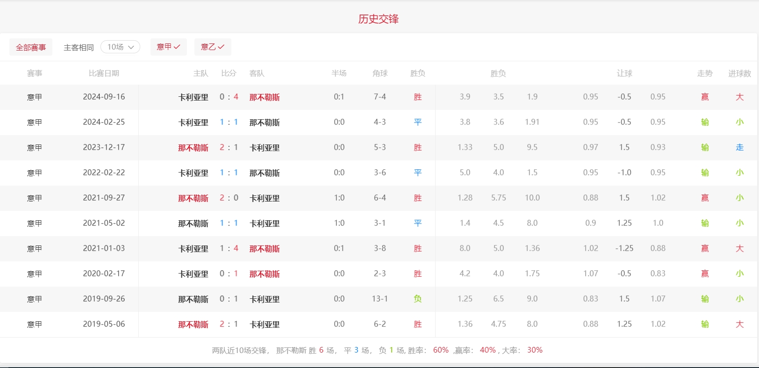
Task: Click 卡利亚里 in the 2024-02-25 match row
Action: pyautogui.click(x=193, y=123)
